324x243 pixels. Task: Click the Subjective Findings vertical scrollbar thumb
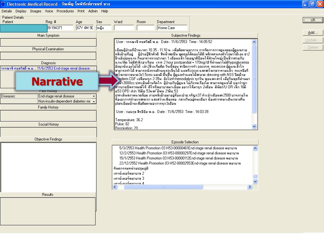tap(254, 79)
